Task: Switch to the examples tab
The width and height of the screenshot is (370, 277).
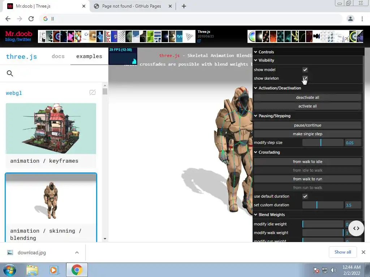Action: click(89, 56)
